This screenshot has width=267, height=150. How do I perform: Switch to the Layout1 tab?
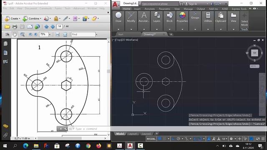point(133,134)
